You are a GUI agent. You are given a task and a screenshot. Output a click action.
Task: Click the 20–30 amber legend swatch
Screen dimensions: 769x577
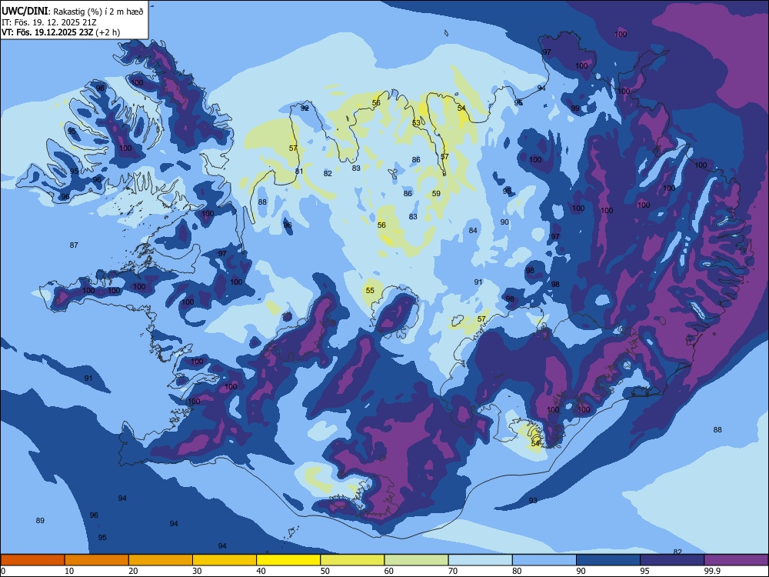tap(161, 560)
